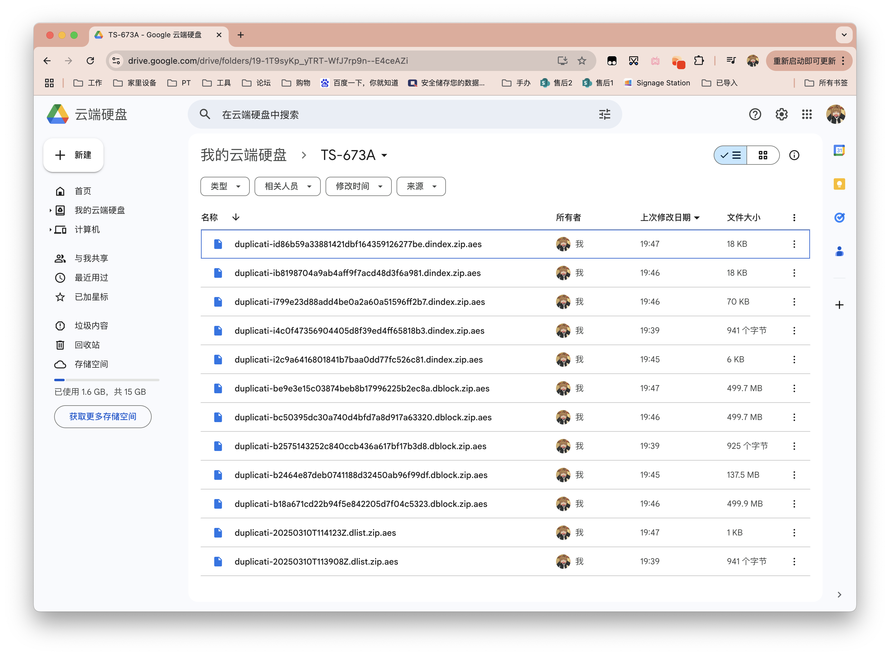The height and width of the screenshot is (656, 890).
Task: Open 上次修改日期 column dropdown
Action: 696,217
